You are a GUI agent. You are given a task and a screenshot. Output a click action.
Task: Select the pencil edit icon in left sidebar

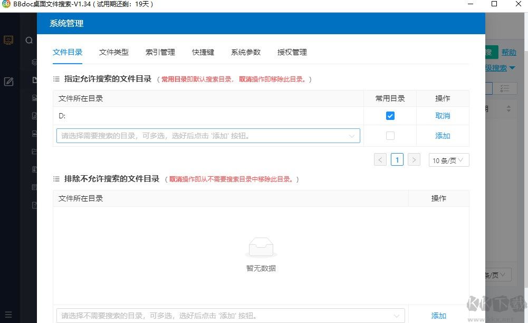(8, 82)
